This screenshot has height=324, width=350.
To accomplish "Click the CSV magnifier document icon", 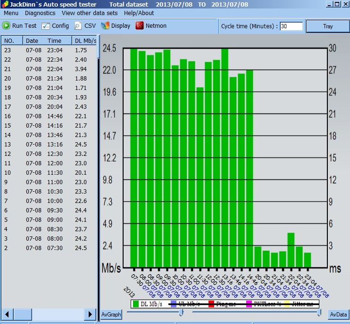I will (x=78, y=26).
